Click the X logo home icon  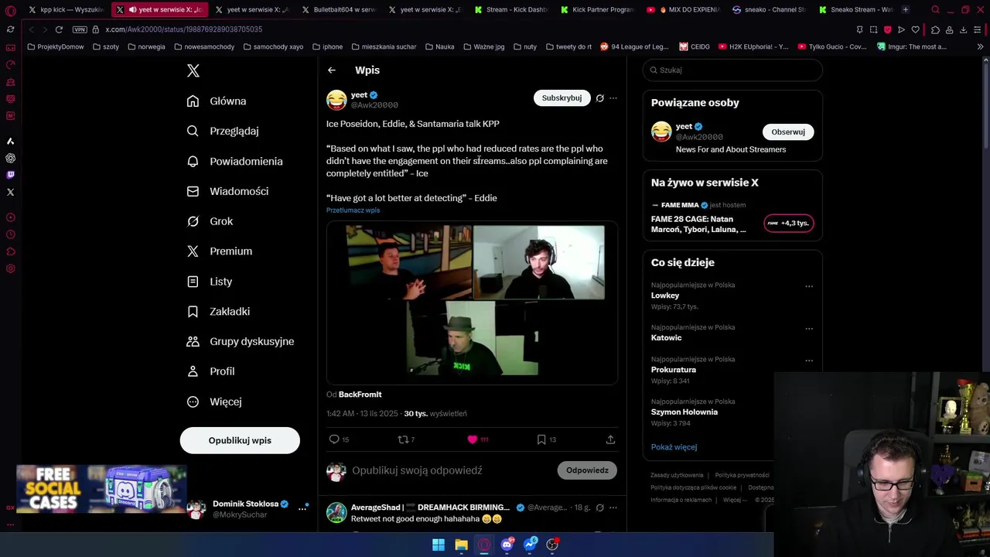(193, 70)
